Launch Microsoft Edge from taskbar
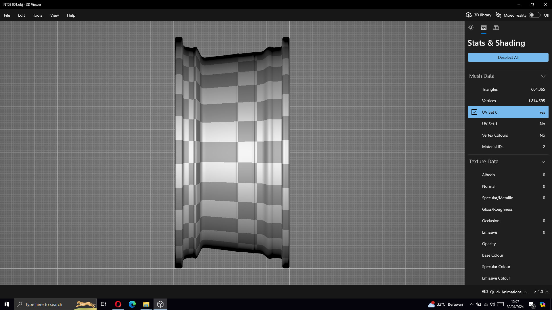The width and height of the screenshot is (552, 310). point(132,304)
